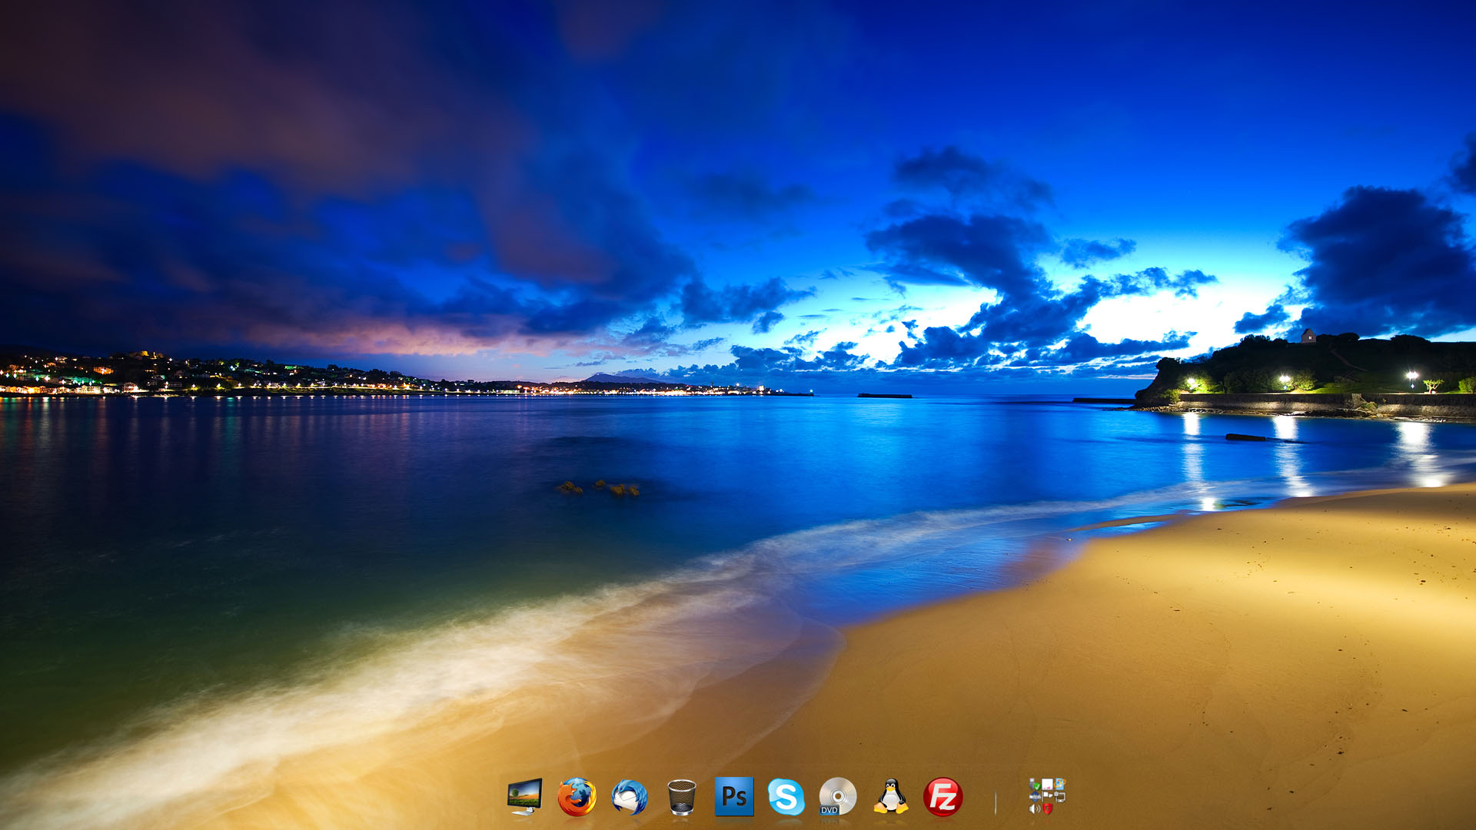Image resolution: width=1476 pixels, height=830 pixels.
Task: Open the Windows logo tray icon
Action: tap(1060, 784)
